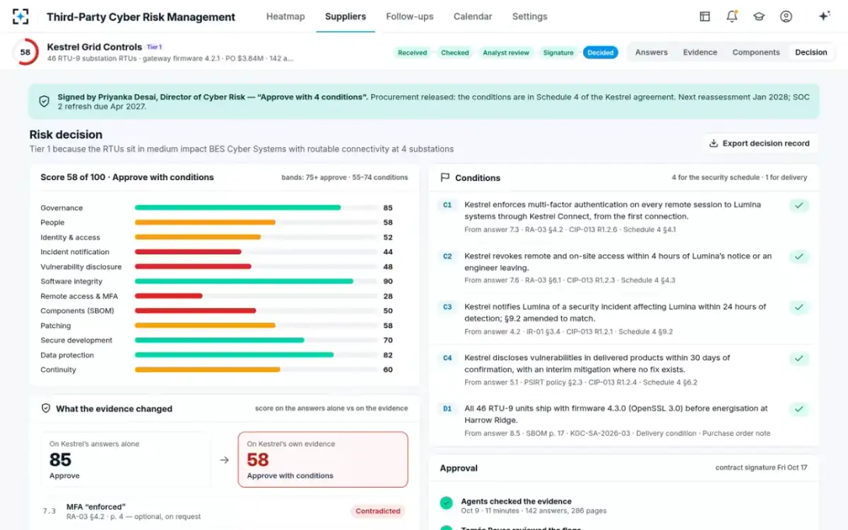Screen dimensions: 848x530
Task: Export decision record
Action: point(760,143)
